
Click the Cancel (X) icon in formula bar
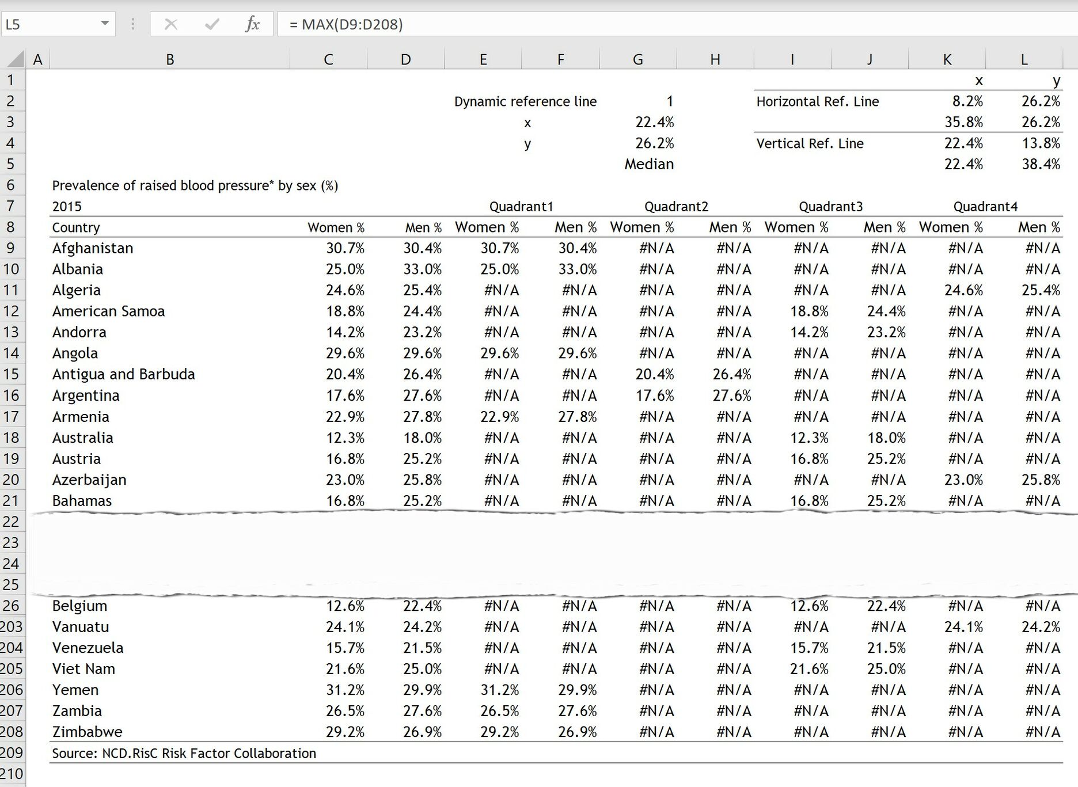pyautogui.click(x=171, y=24)
